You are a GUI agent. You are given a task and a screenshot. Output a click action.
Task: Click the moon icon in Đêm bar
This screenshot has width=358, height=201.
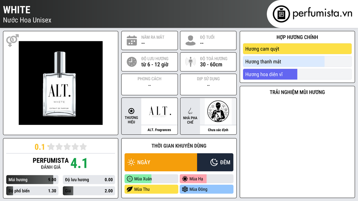click(214, 162)
